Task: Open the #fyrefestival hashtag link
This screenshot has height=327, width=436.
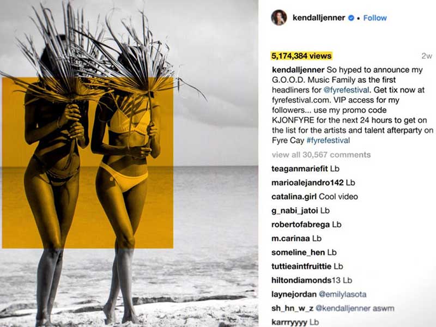Action: click(x=328, y=140)
